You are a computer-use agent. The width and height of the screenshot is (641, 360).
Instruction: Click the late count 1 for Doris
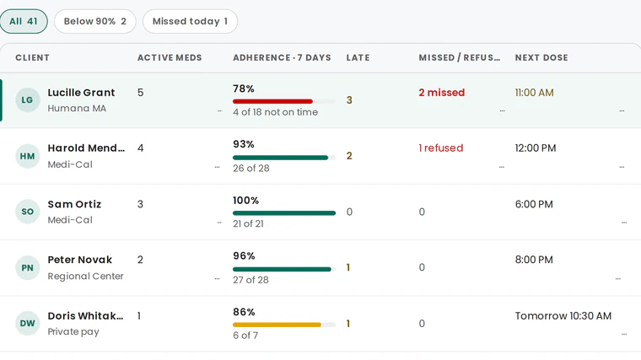[x=348, y=324]
